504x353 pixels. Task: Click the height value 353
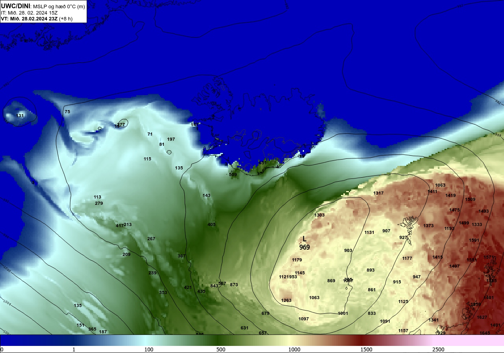tap(163, 292)
